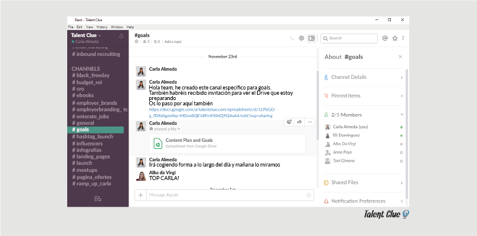Viewport: 477px width, 236px height.
Task: Open the Edit menu
Action: point(80,27)
